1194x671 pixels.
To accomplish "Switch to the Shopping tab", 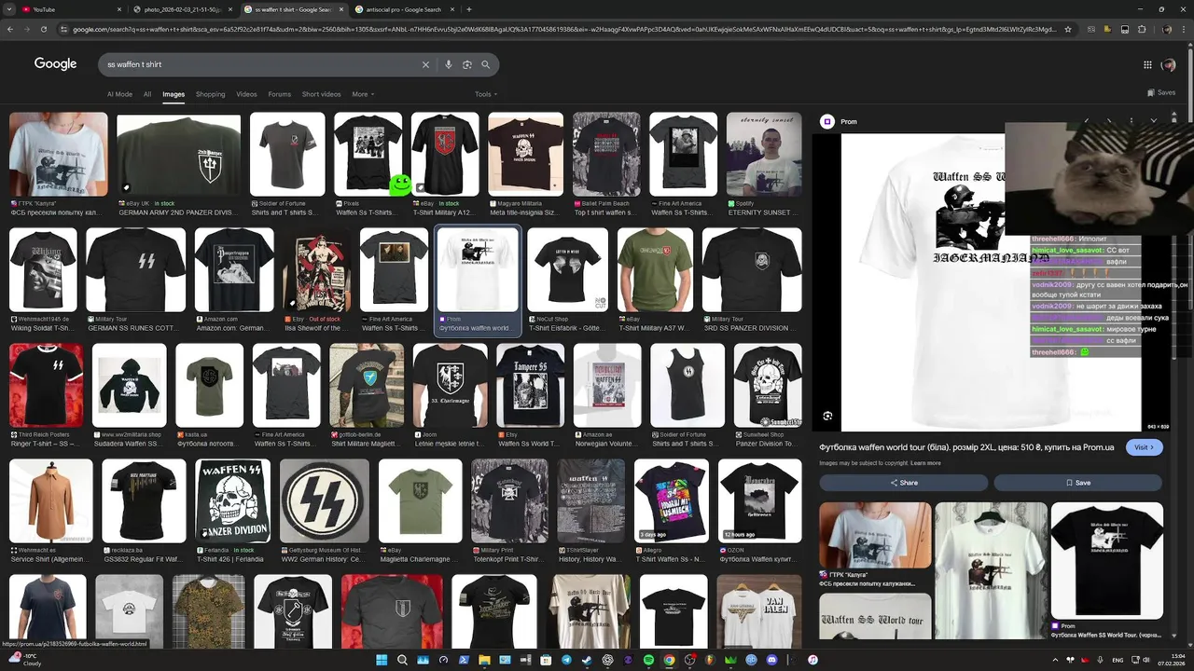I will [210, 94].
